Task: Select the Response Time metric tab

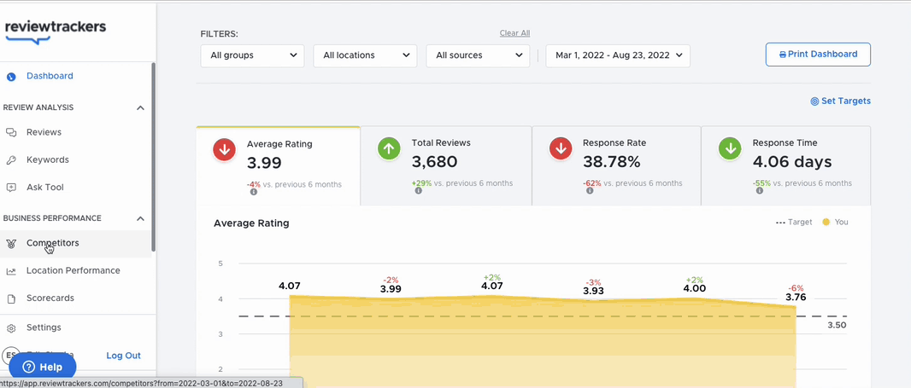Action: [x=786, y=166]
